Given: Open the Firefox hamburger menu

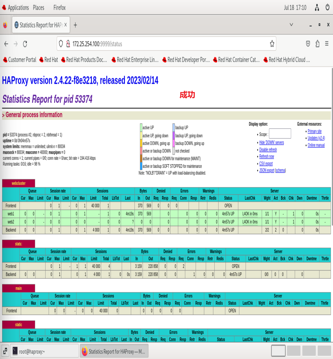Looking at the screenshot, I should point(327,44).
